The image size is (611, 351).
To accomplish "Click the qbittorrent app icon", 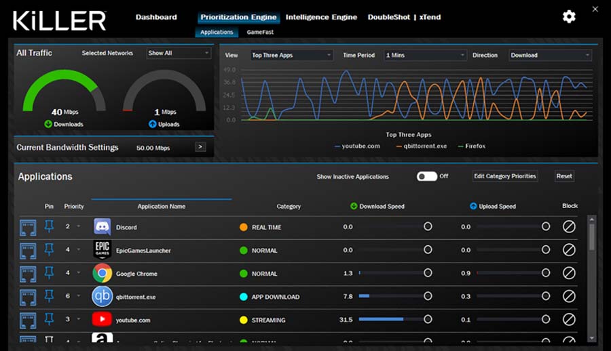I will tap(102, 297).
